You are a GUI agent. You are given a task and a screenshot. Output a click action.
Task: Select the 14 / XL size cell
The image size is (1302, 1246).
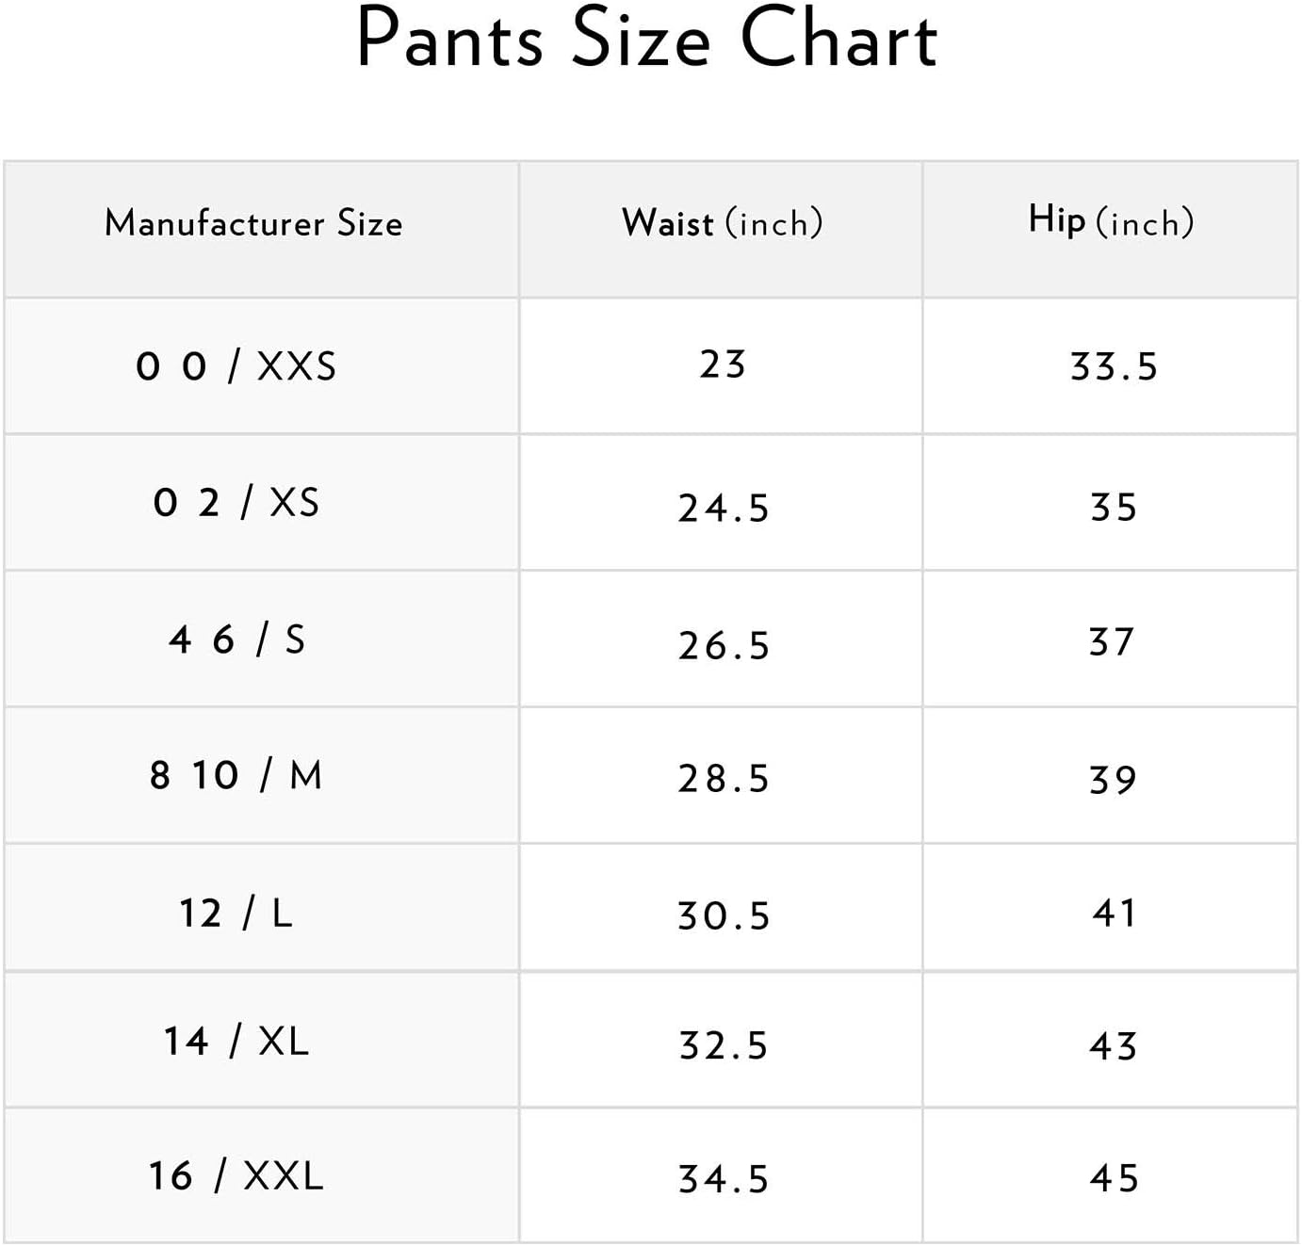pyautogui.click(x=236, y=1042)
